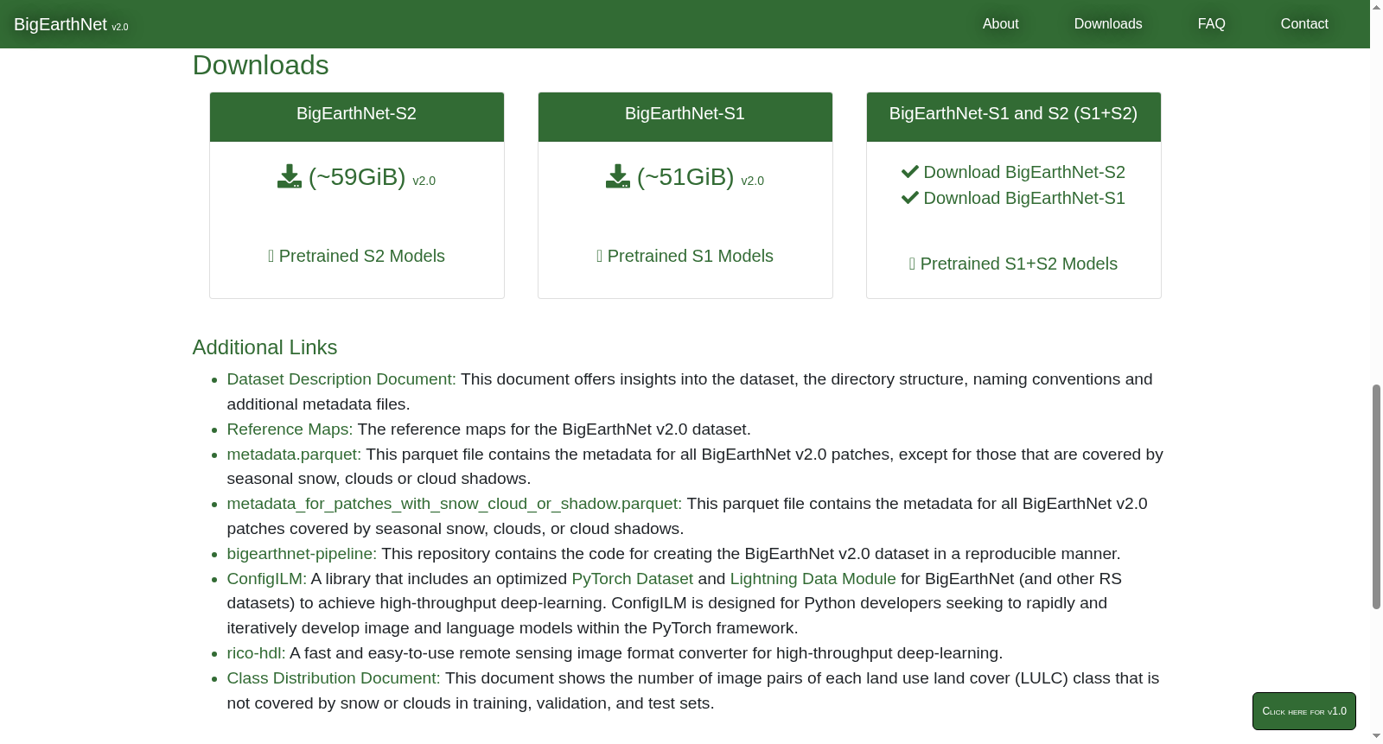Open the Reference Maps link
Screen dimensions: 1383x744
tap(290, 429)
